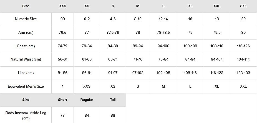The image size is (257, 123).
Task: Click the Body Inseam/ Inside Leg label
Action: (26, 115)
